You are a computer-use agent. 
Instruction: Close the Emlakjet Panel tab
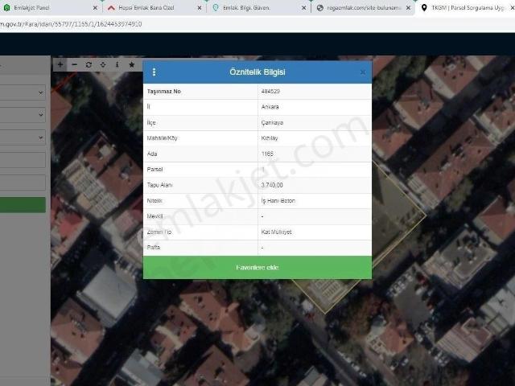point(95,7)
